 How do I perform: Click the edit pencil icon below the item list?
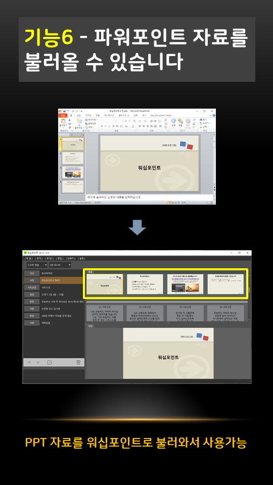click(50, 362)
